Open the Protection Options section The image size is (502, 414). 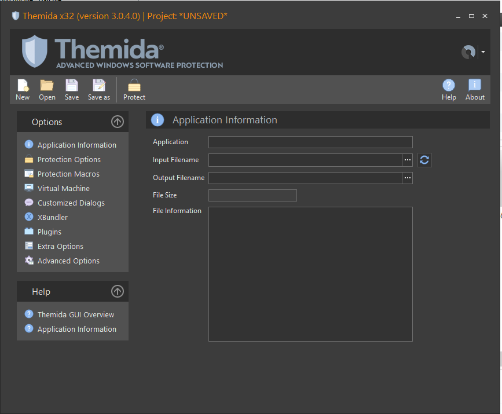(x=69, y=159)
